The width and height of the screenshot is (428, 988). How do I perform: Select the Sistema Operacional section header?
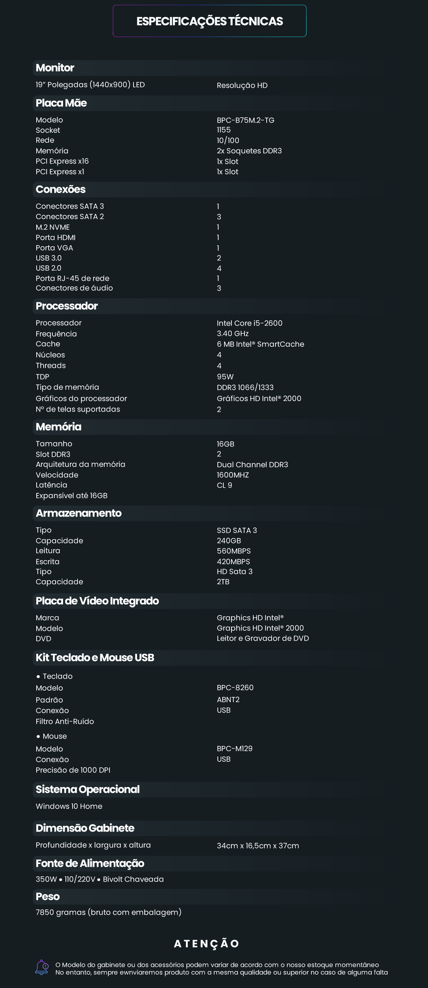click(87, 790)
